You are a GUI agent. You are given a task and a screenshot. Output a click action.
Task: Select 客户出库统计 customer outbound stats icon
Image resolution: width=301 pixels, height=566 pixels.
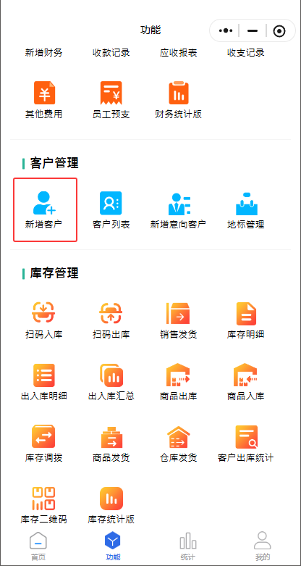[247, 437]
